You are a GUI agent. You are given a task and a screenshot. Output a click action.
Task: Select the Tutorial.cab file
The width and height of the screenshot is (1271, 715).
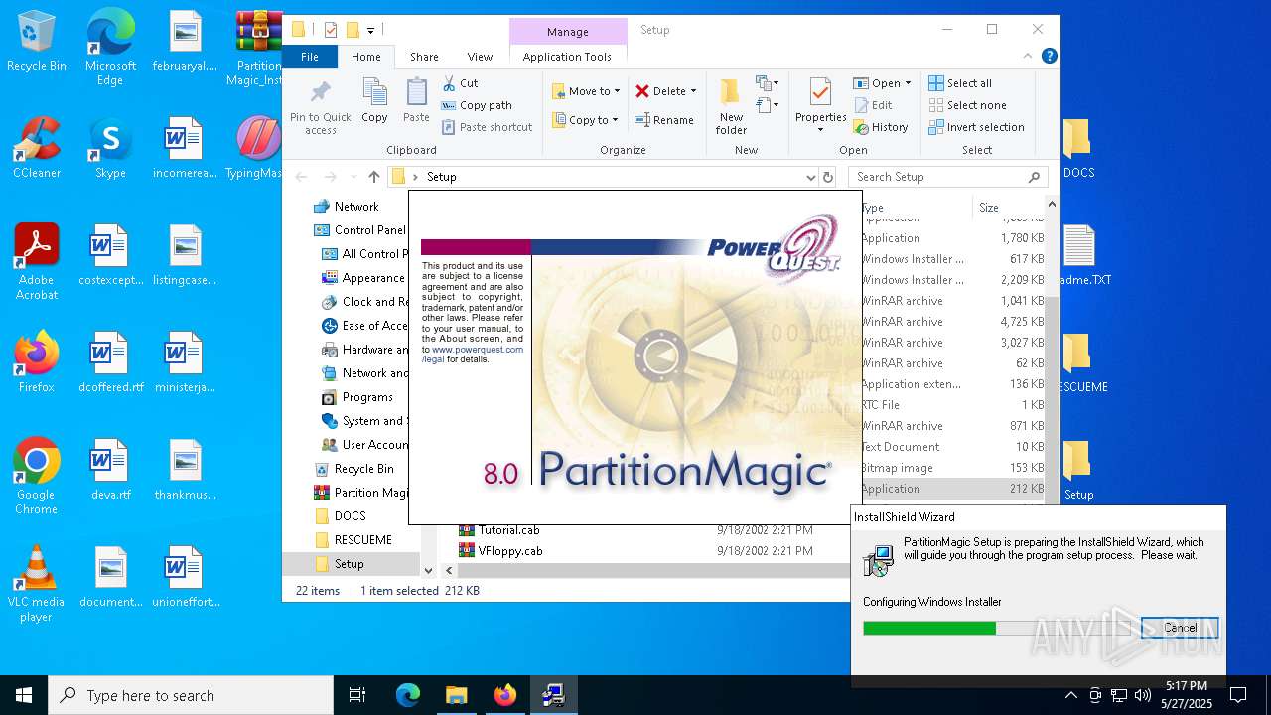click(x=509, y=530)
